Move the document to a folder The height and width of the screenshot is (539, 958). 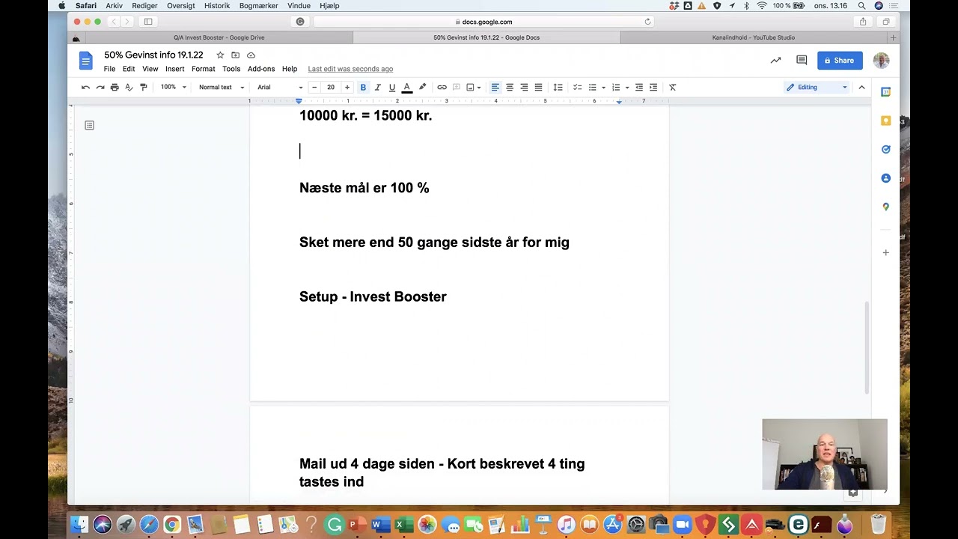point(235,55)
